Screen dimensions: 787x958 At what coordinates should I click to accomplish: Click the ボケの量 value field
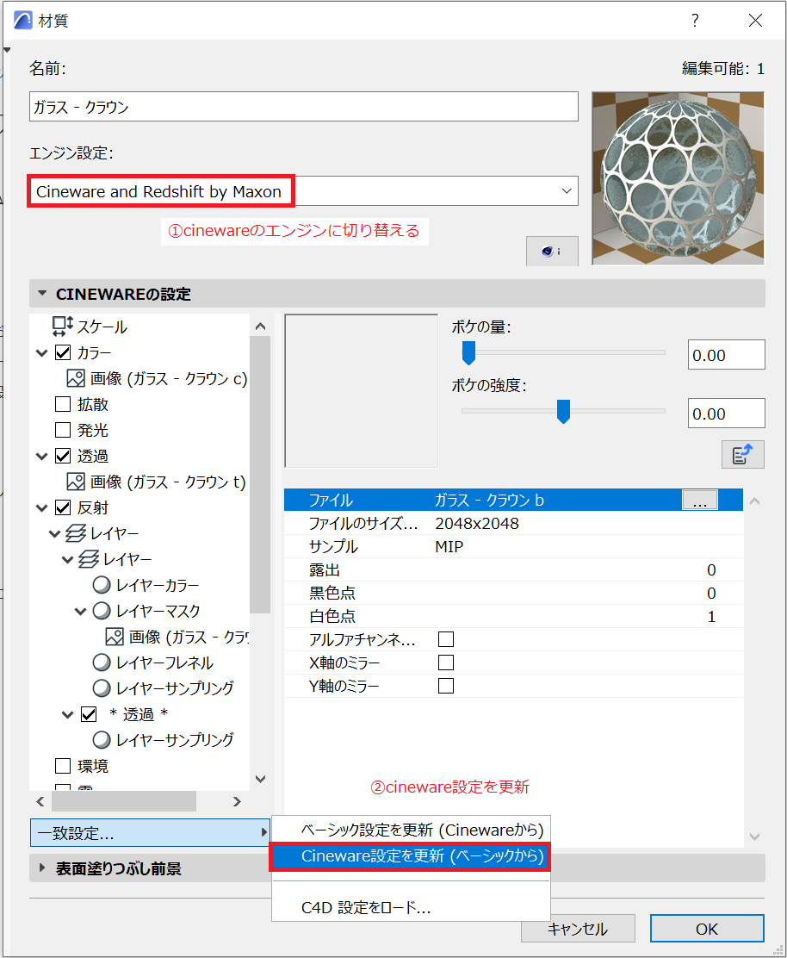(726, 354)
